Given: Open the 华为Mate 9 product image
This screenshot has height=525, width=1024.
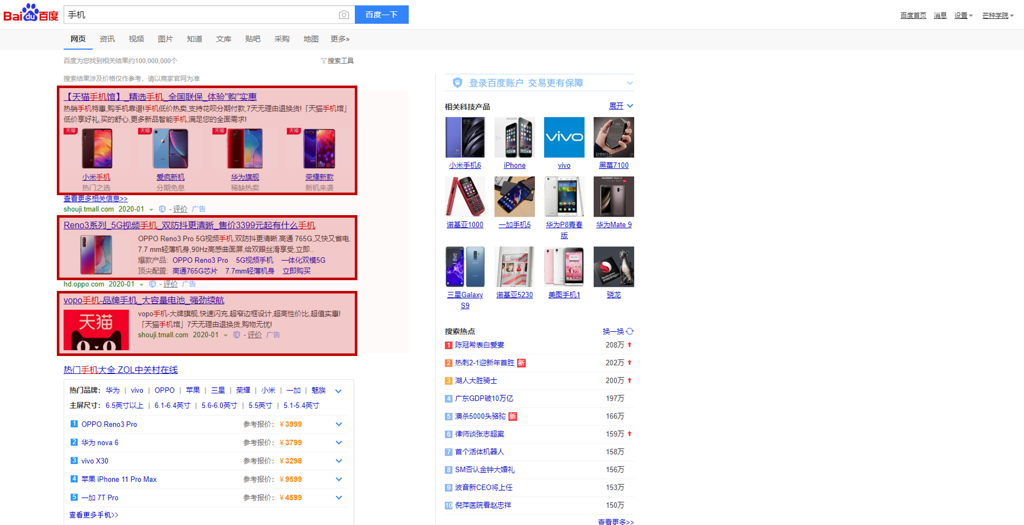Looking at the screenshot, I should coord(614,197).
